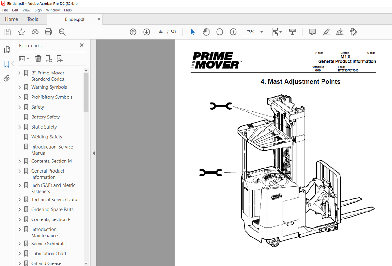Switch to the Tools tab

pos(32,19)
